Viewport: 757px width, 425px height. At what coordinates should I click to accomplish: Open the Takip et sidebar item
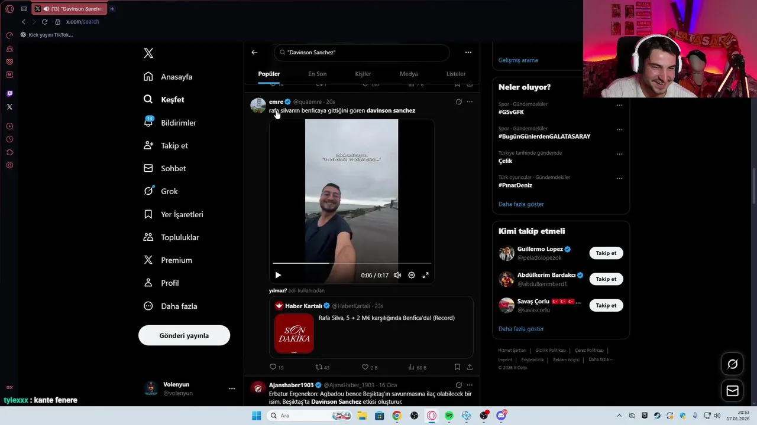(x=166, y=146)
